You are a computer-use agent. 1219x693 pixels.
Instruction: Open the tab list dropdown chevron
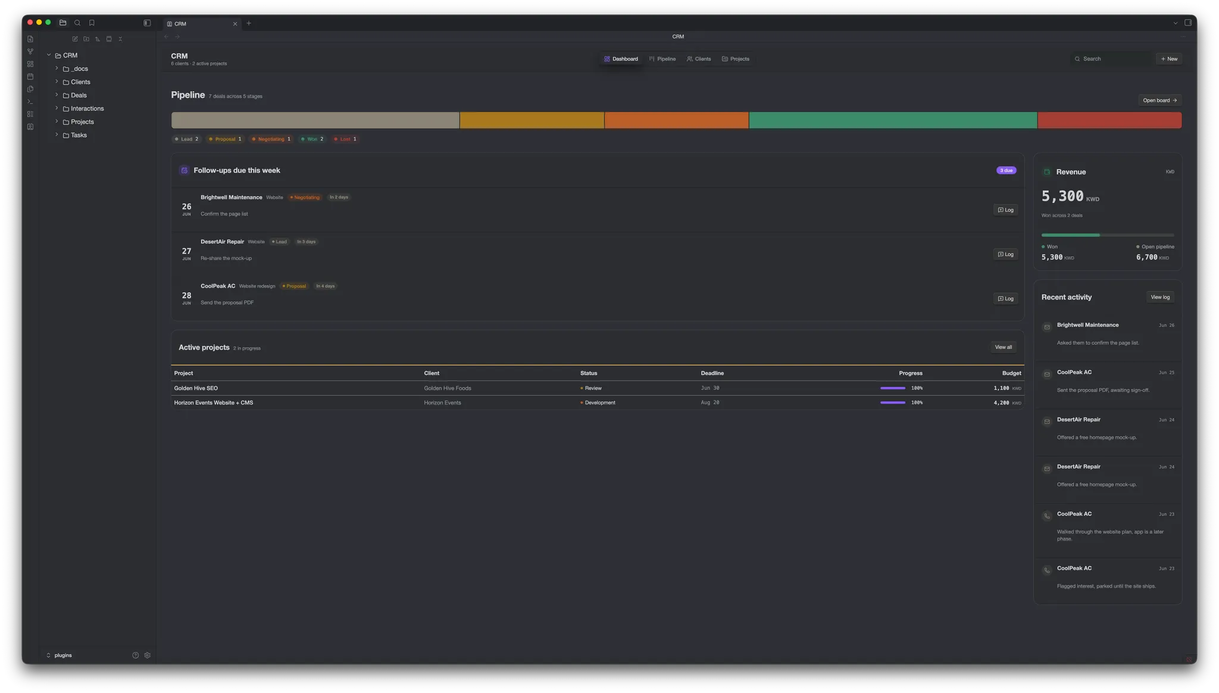click(x=1176, y=23)
